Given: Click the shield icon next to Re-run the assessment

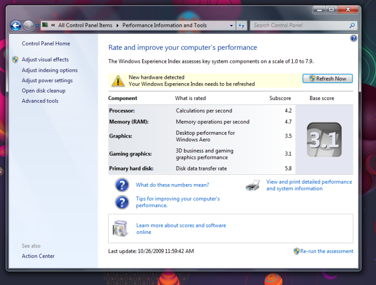Looking at the screenshot, I should click(296, 251).
